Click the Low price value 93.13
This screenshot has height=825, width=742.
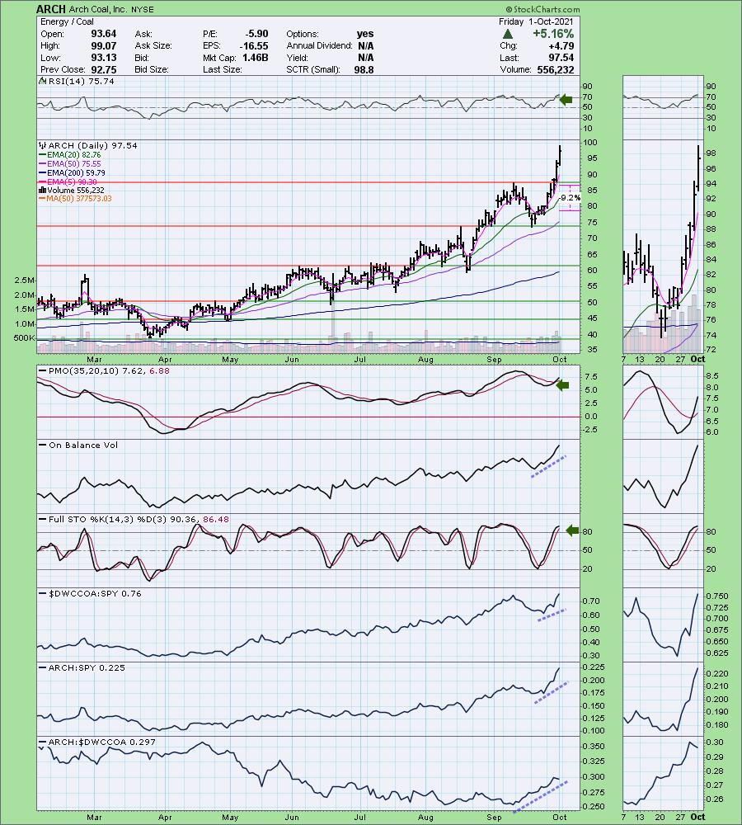104,58
